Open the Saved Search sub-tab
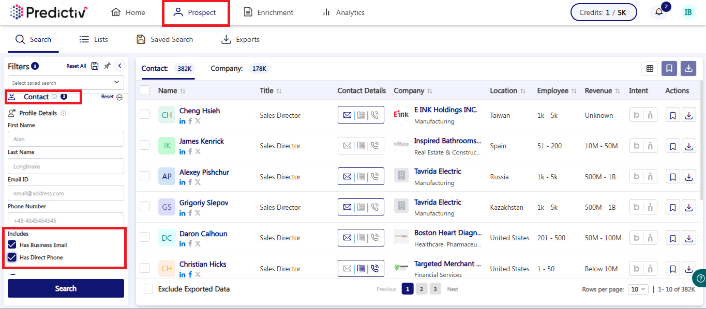This screenshot has height=309, width=706. (164, 39)
